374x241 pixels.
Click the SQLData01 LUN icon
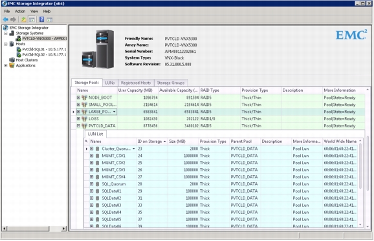coord(97,191)
